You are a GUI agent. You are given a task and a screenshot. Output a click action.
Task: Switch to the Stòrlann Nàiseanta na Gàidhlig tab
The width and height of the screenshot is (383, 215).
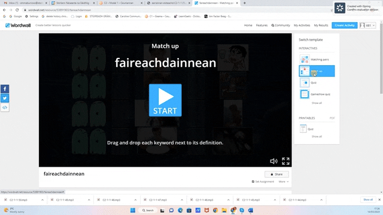(73, 3)
